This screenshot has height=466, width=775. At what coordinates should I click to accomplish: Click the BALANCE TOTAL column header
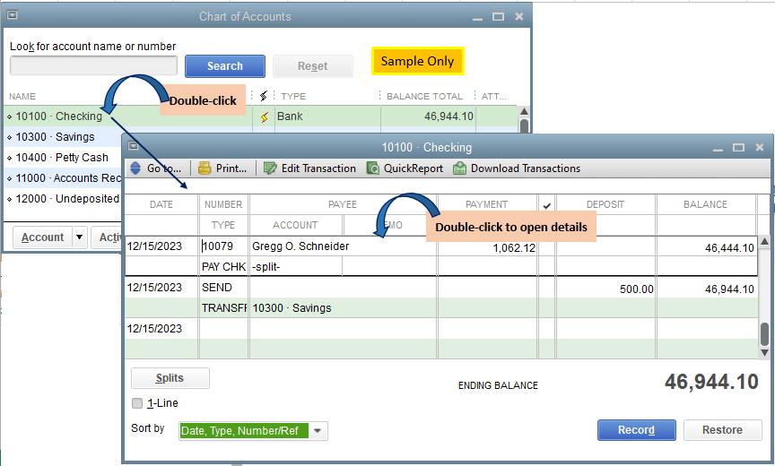[424, 96]
